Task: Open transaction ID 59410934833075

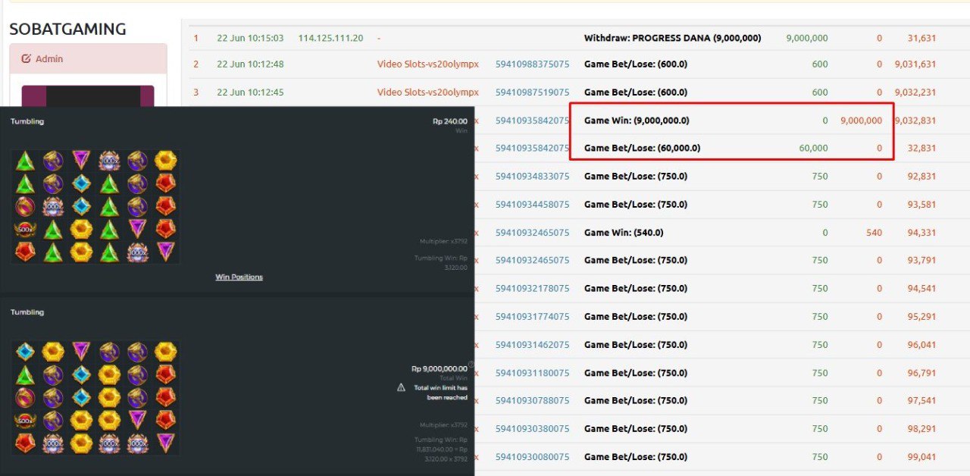Action: tap(532, 177)
